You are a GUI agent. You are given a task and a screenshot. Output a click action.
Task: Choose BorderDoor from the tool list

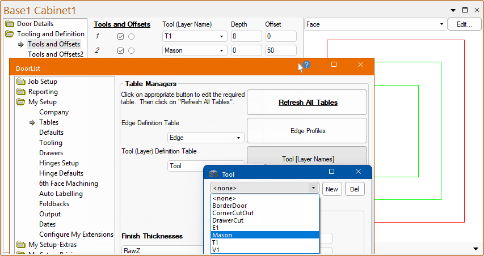pyautogui.click(x=265, y=206)
